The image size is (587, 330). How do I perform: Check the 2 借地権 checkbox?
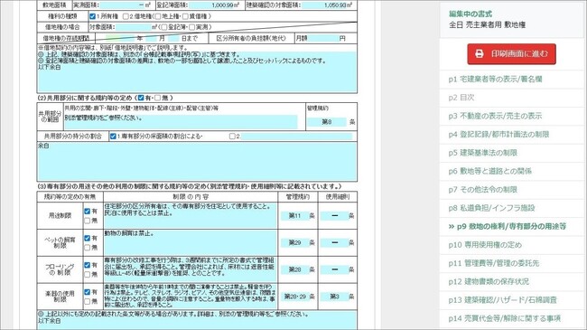126,16
